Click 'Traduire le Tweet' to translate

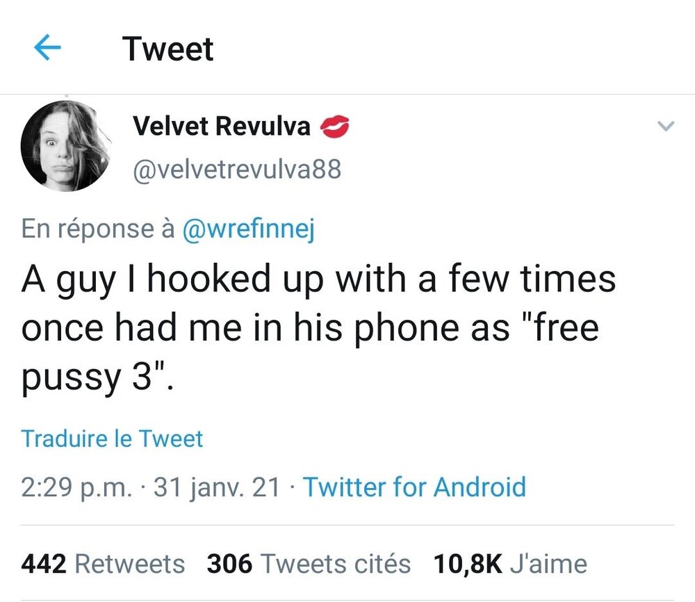tap(112, 439)
